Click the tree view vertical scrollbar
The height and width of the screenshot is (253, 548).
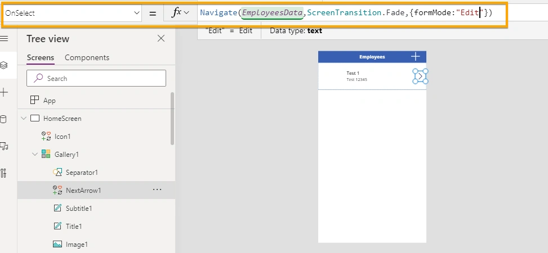[x=172, y=119]
